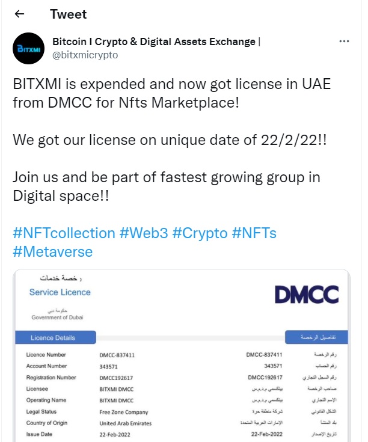Click the Licence Details header bar
Image resolution: width=368 pixels, height=442 pixels.
tap(55, 337)
